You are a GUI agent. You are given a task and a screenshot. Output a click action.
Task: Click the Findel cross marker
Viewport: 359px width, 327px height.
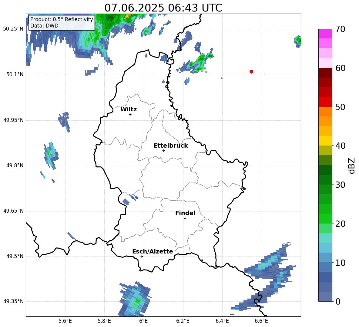click(x=185, y=218)
